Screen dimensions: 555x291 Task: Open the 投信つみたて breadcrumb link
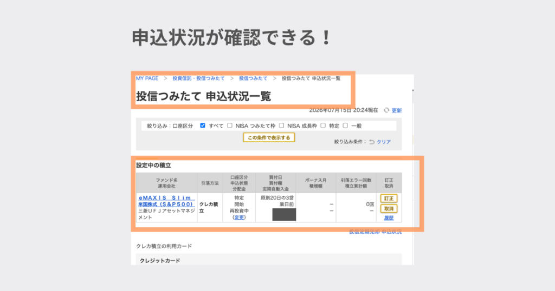(253, 78)
